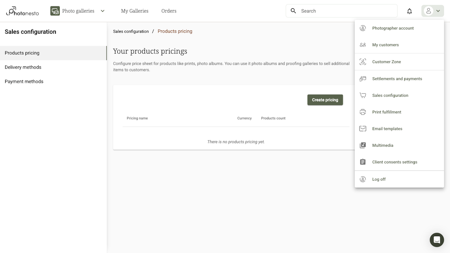This screenshot has width=450, height=253.
Task: Open the chat widget bubble
Action: tap(436, 240)
